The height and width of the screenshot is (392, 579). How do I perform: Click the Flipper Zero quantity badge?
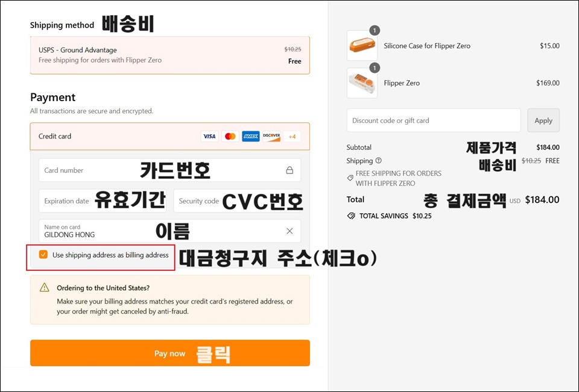(375, 68)
